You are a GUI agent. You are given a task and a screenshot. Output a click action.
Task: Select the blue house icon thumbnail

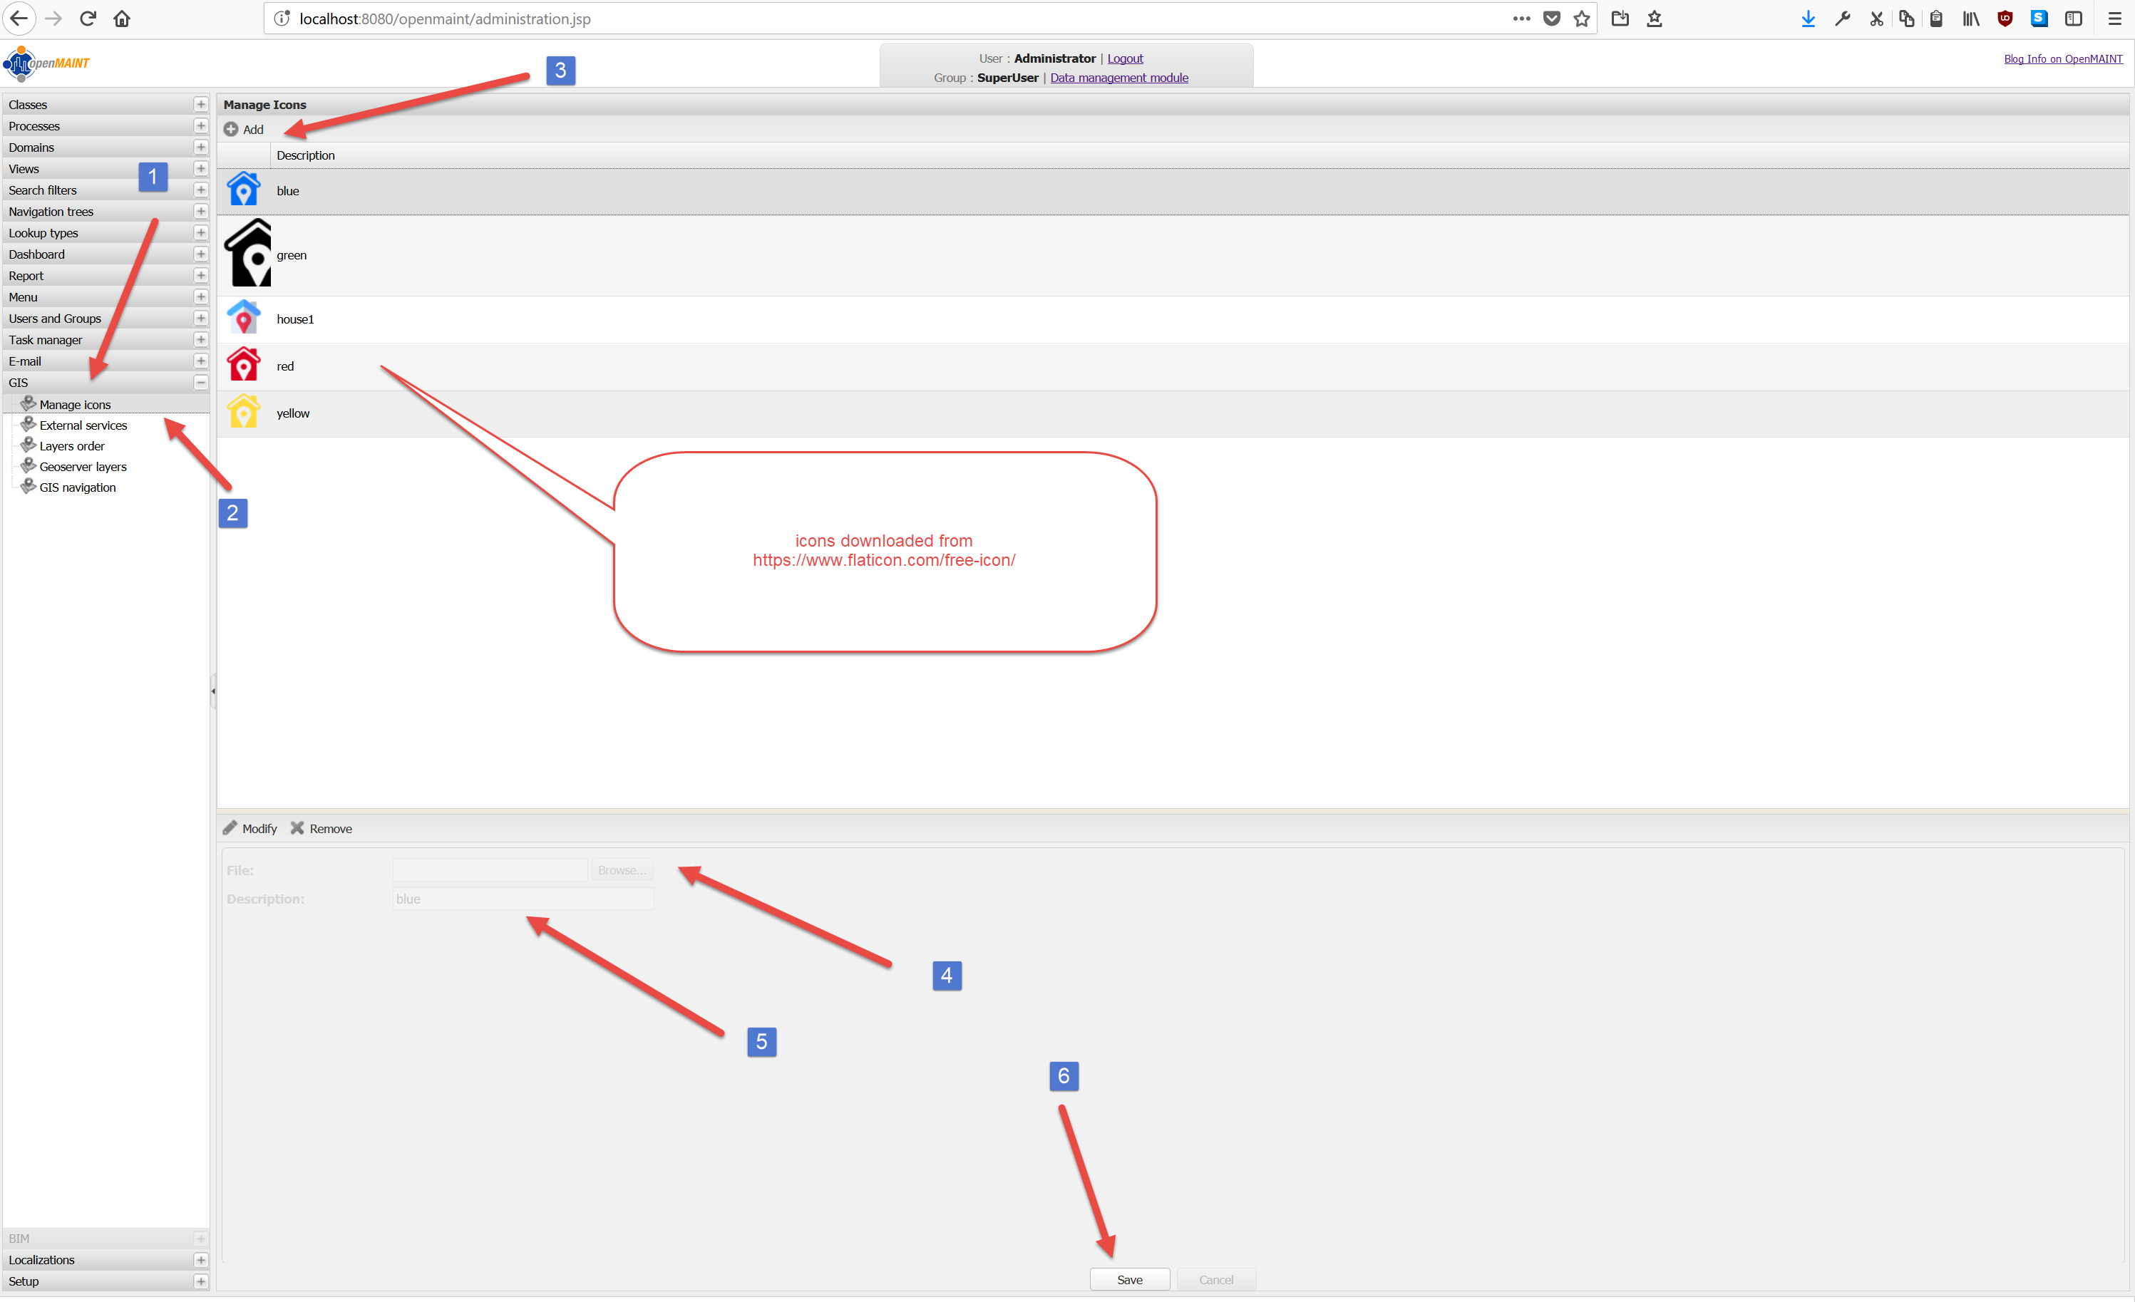point(244,190)
